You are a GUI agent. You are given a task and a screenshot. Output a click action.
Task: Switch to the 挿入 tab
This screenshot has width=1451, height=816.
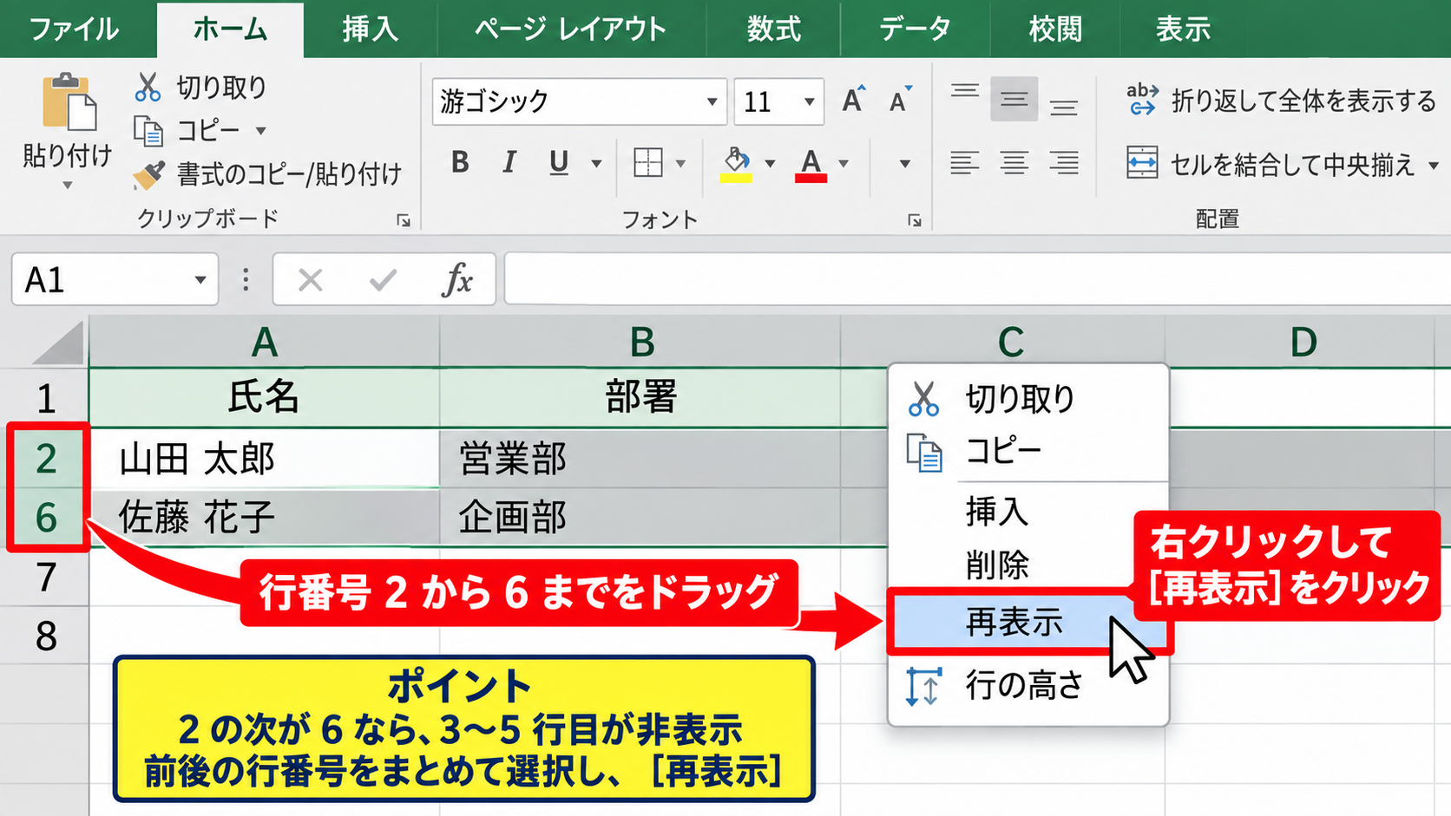coord(371,29)
